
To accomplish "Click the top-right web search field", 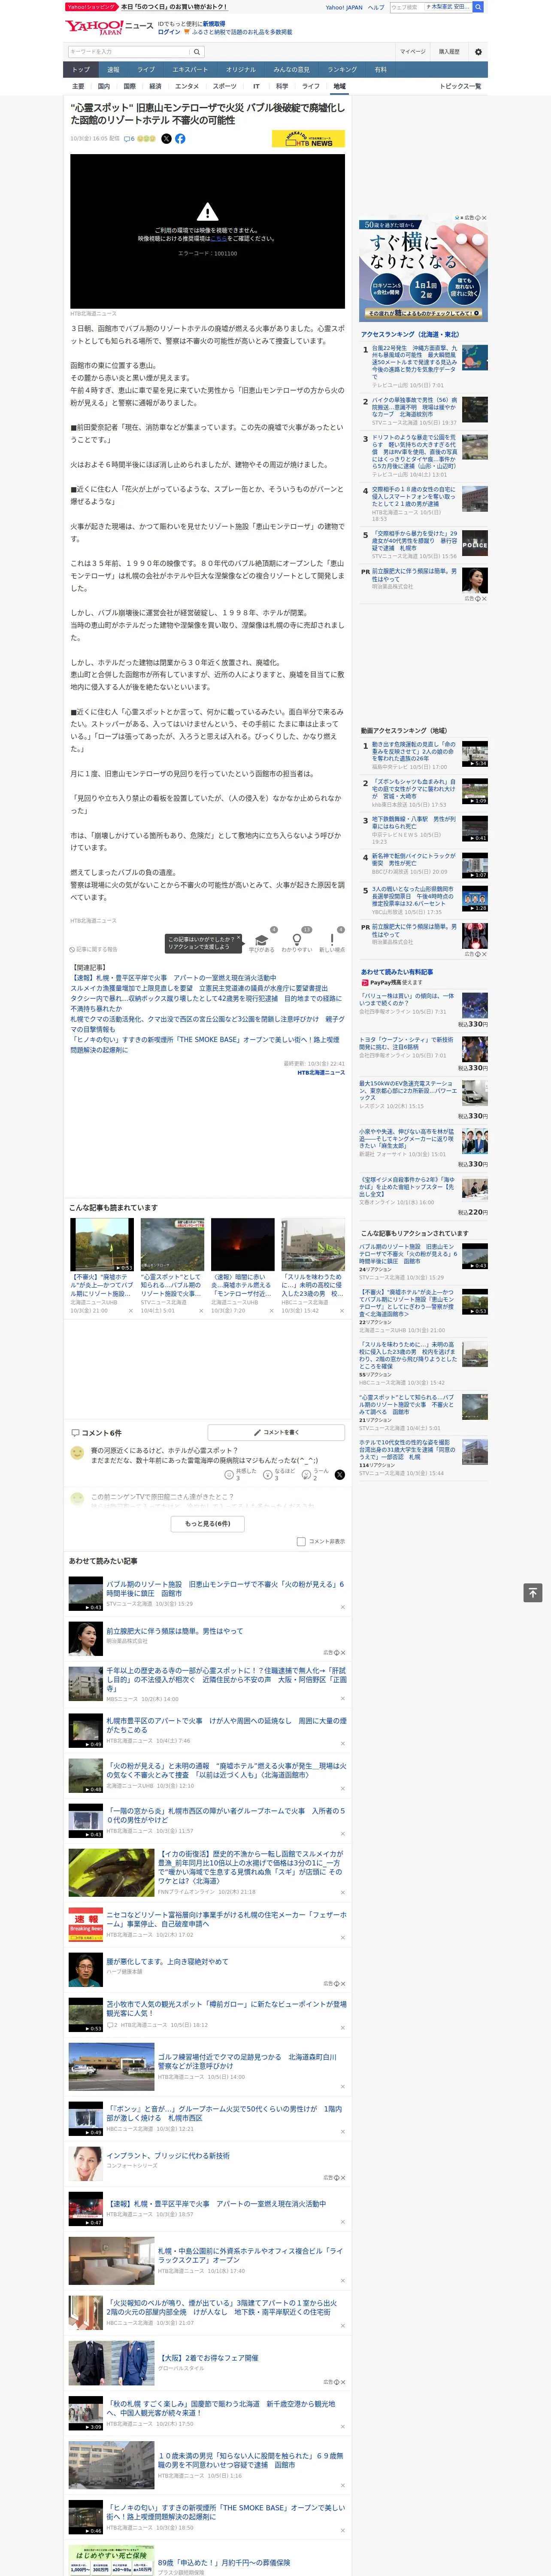I will pyautogui.click(x=407, y=7).
